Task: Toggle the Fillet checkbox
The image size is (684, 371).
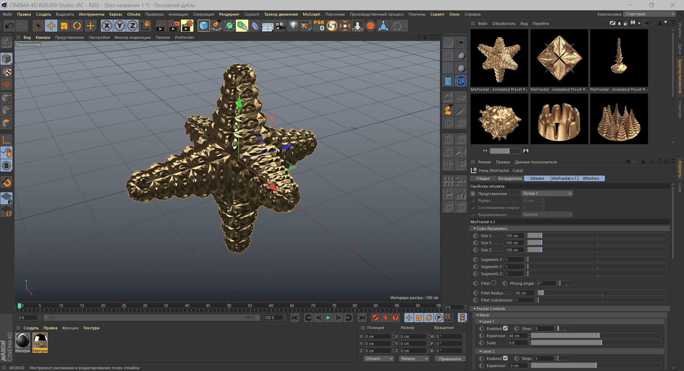Action: tap(493, 283)
